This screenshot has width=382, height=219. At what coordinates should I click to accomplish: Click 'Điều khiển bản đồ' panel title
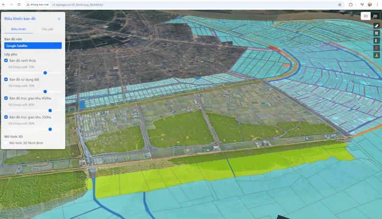pyautogui.click(x=20, y=19)
